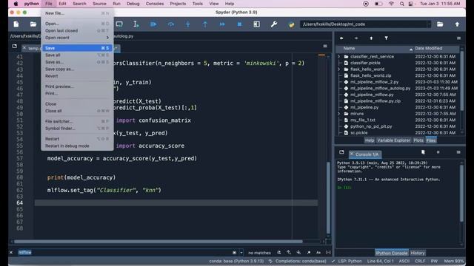Go forward in Files pane

pos(356,38)
